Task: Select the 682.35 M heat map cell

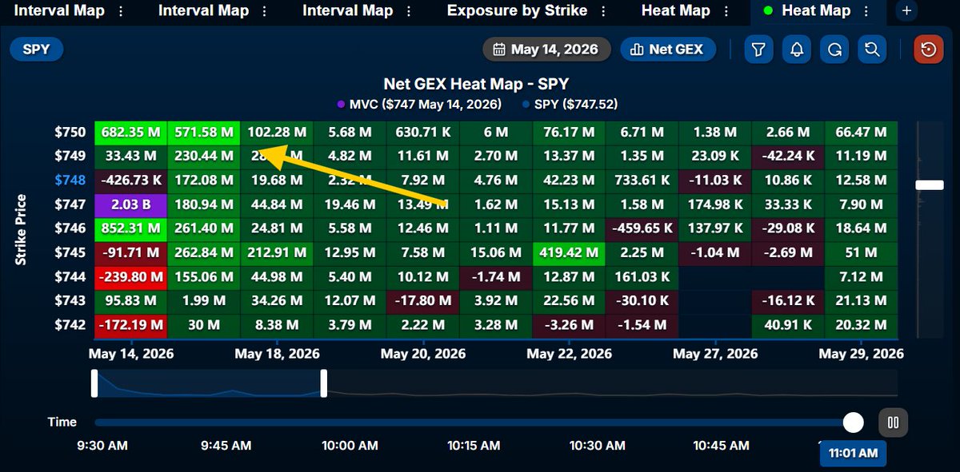Action: (130, 133)
